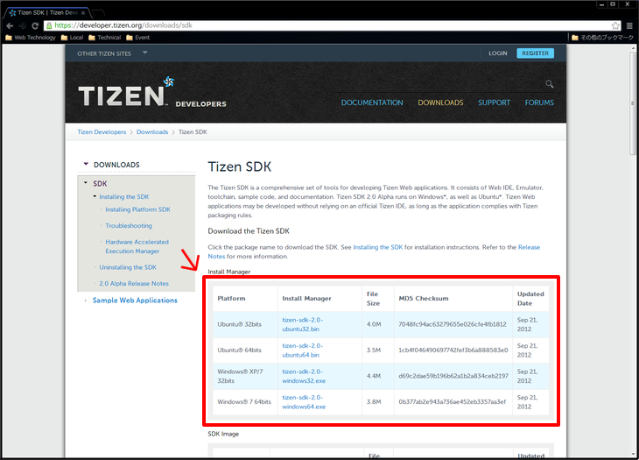Image resolution: width=639 pixels, height=460 pixels.
Task: Reload the page with refresh icon
Action: (35, 25)
